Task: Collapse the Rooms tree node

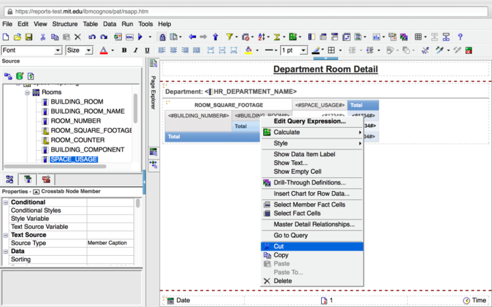Action: (28, 92)
